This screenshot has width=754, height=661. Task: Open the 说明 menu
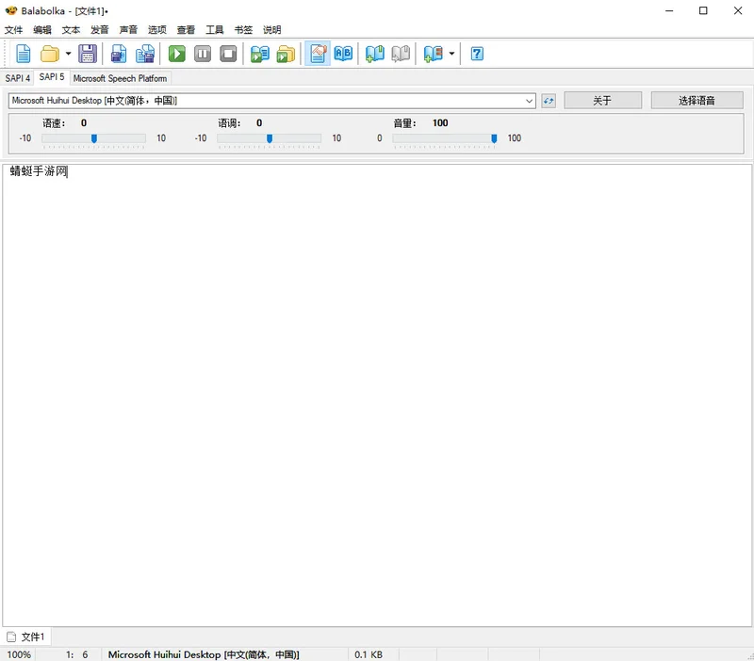(x=271, y=30)
